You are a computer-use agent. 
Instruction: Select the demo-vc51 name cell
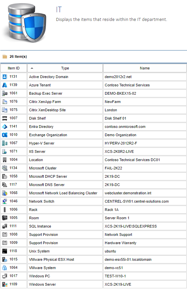point(145,268)
